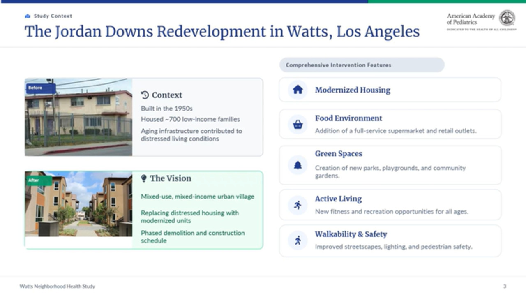This screenshot has width=526, height=296.
Task: Click the chart icon next to Study Context
Action: tap(28, 16)
